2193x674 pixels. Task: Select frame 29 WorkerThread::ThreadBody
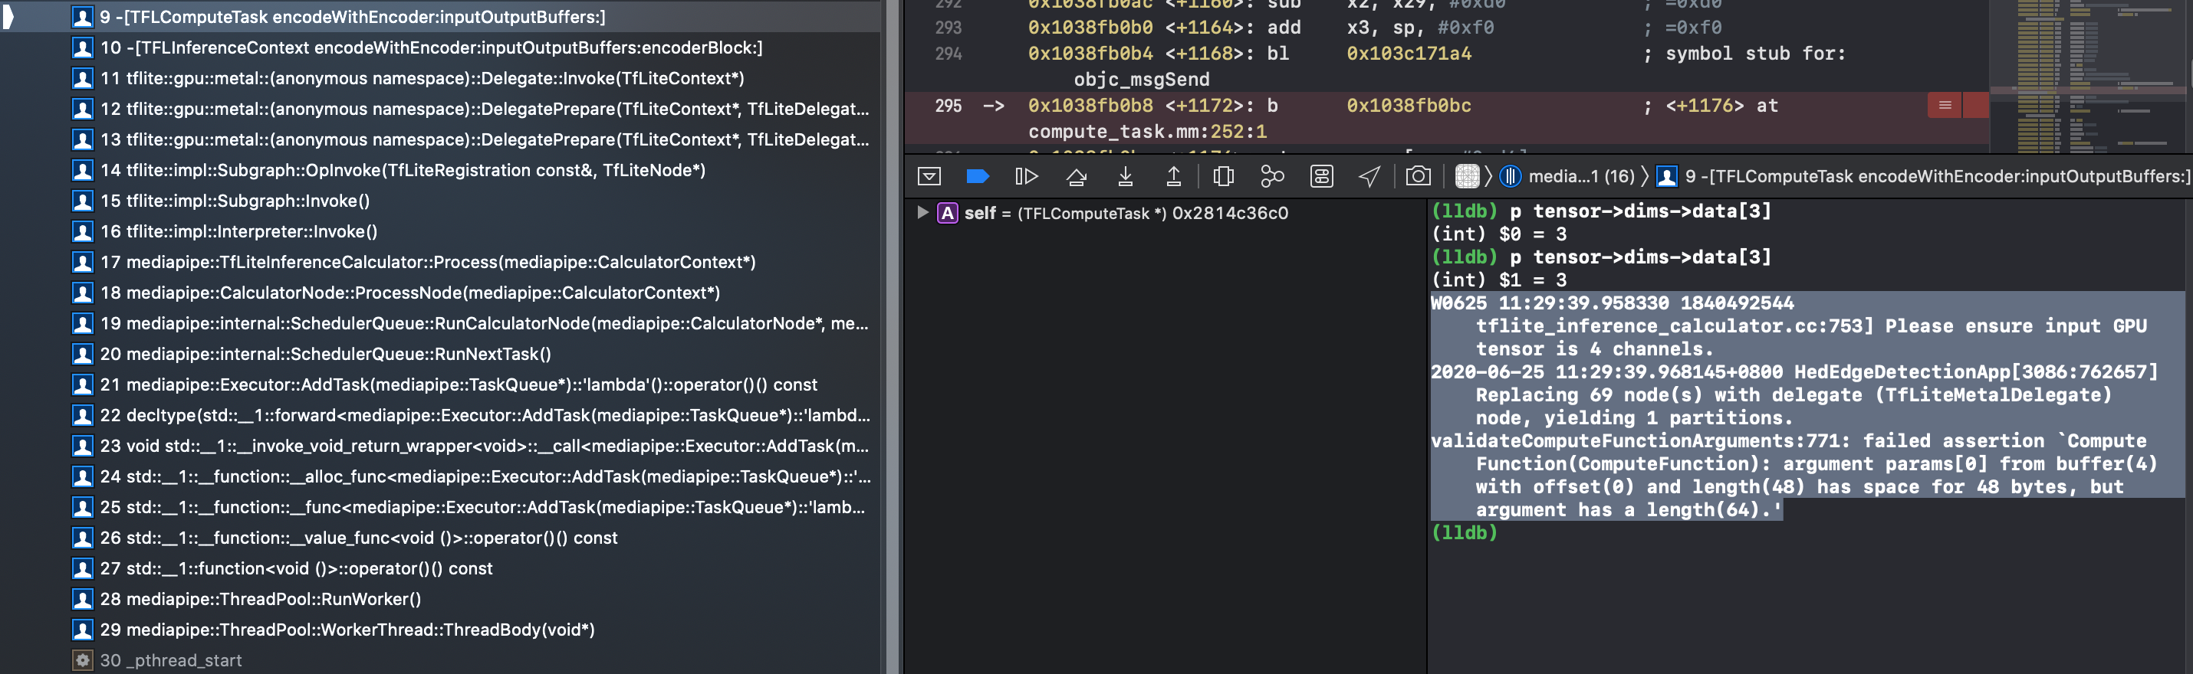[441, 629]
